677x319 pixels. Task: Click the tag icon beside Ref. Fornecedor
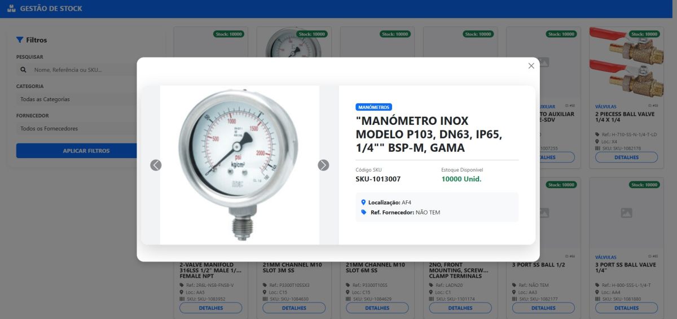[x=364, y=212]
